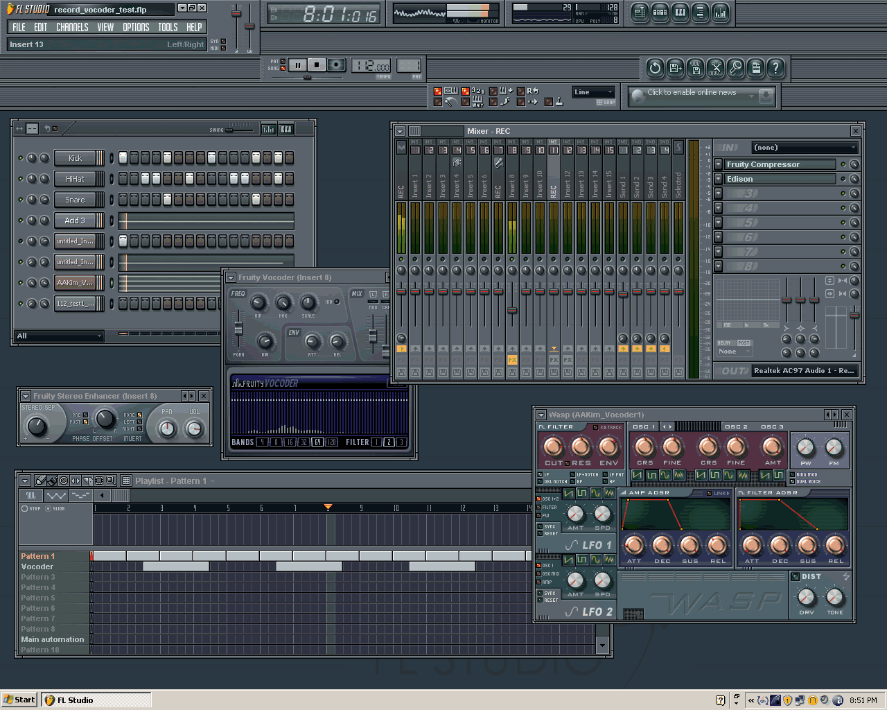
Task: Select the paint brush tool in Playlist
Action: pos(52,480)
